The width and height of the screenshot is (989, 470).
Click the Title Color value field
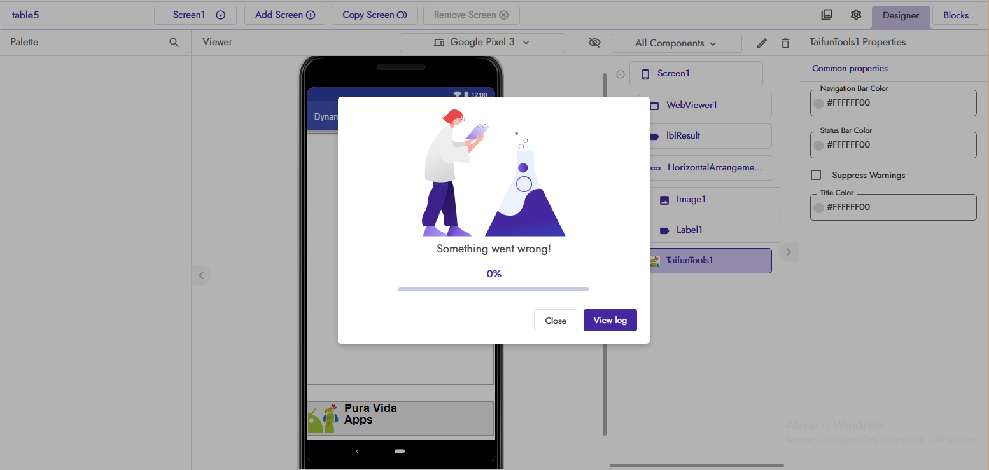[x=897, y=207]
